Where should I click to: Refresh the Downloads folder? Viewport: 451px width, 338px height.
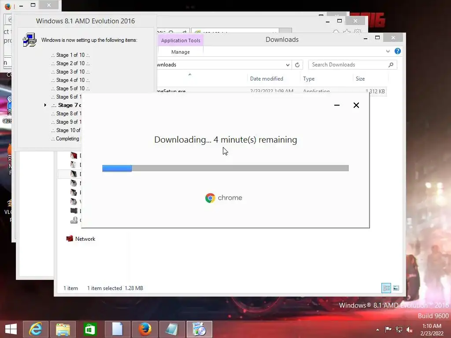[297, 65]
